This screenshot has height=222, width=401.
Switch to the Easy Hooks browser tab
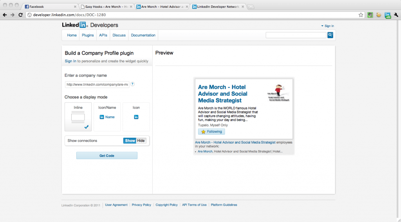coord(106,7)
